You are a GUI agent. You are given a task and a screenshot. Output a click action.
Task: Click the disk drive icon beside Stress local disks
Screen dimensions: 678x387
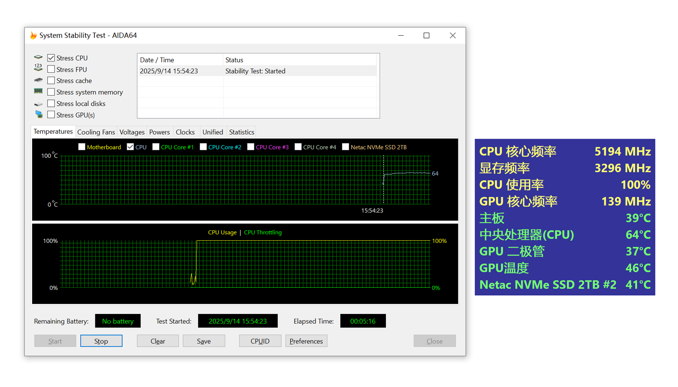[38, 104]
